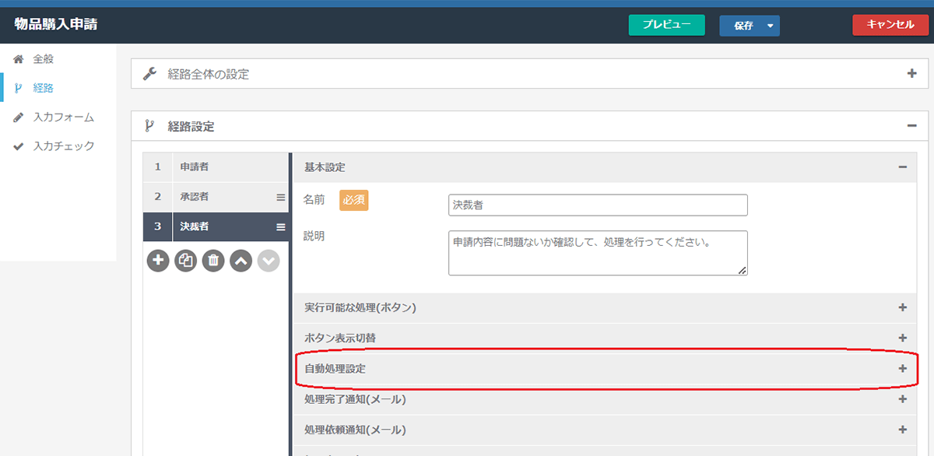Open the 保存 dropdown arrow
The image size is (934, 456).
pyautogui.click(x=770, y=26)
